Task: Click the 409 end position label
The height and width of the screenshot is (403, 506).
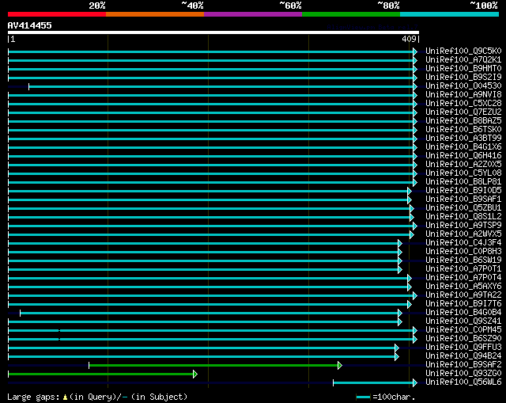Action: point(409,39)
